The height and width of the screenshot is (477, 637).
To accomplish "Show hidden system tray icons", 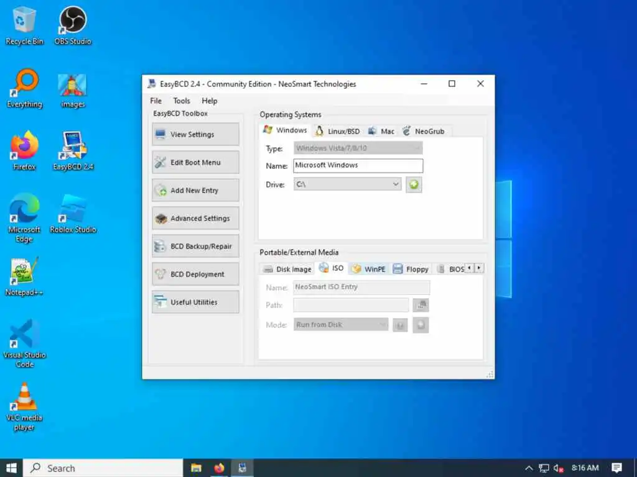I will click(x=529, y=468).
